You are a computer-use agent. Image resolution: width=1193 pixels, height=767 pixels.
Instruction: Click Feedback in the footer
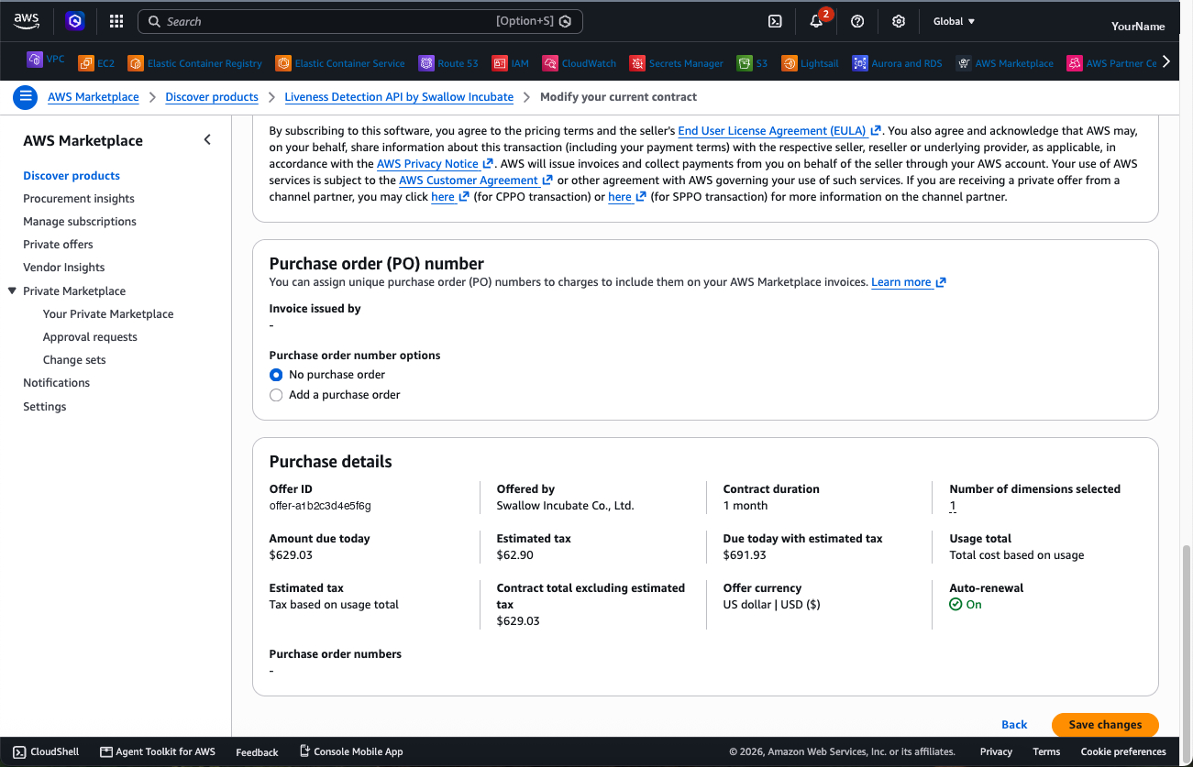pos(257,752)
